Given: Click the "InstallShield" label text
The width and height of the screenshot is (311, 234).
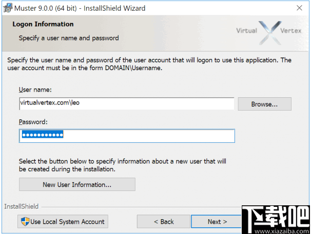Looking at the screenshot, I should (x=21, y=206).
